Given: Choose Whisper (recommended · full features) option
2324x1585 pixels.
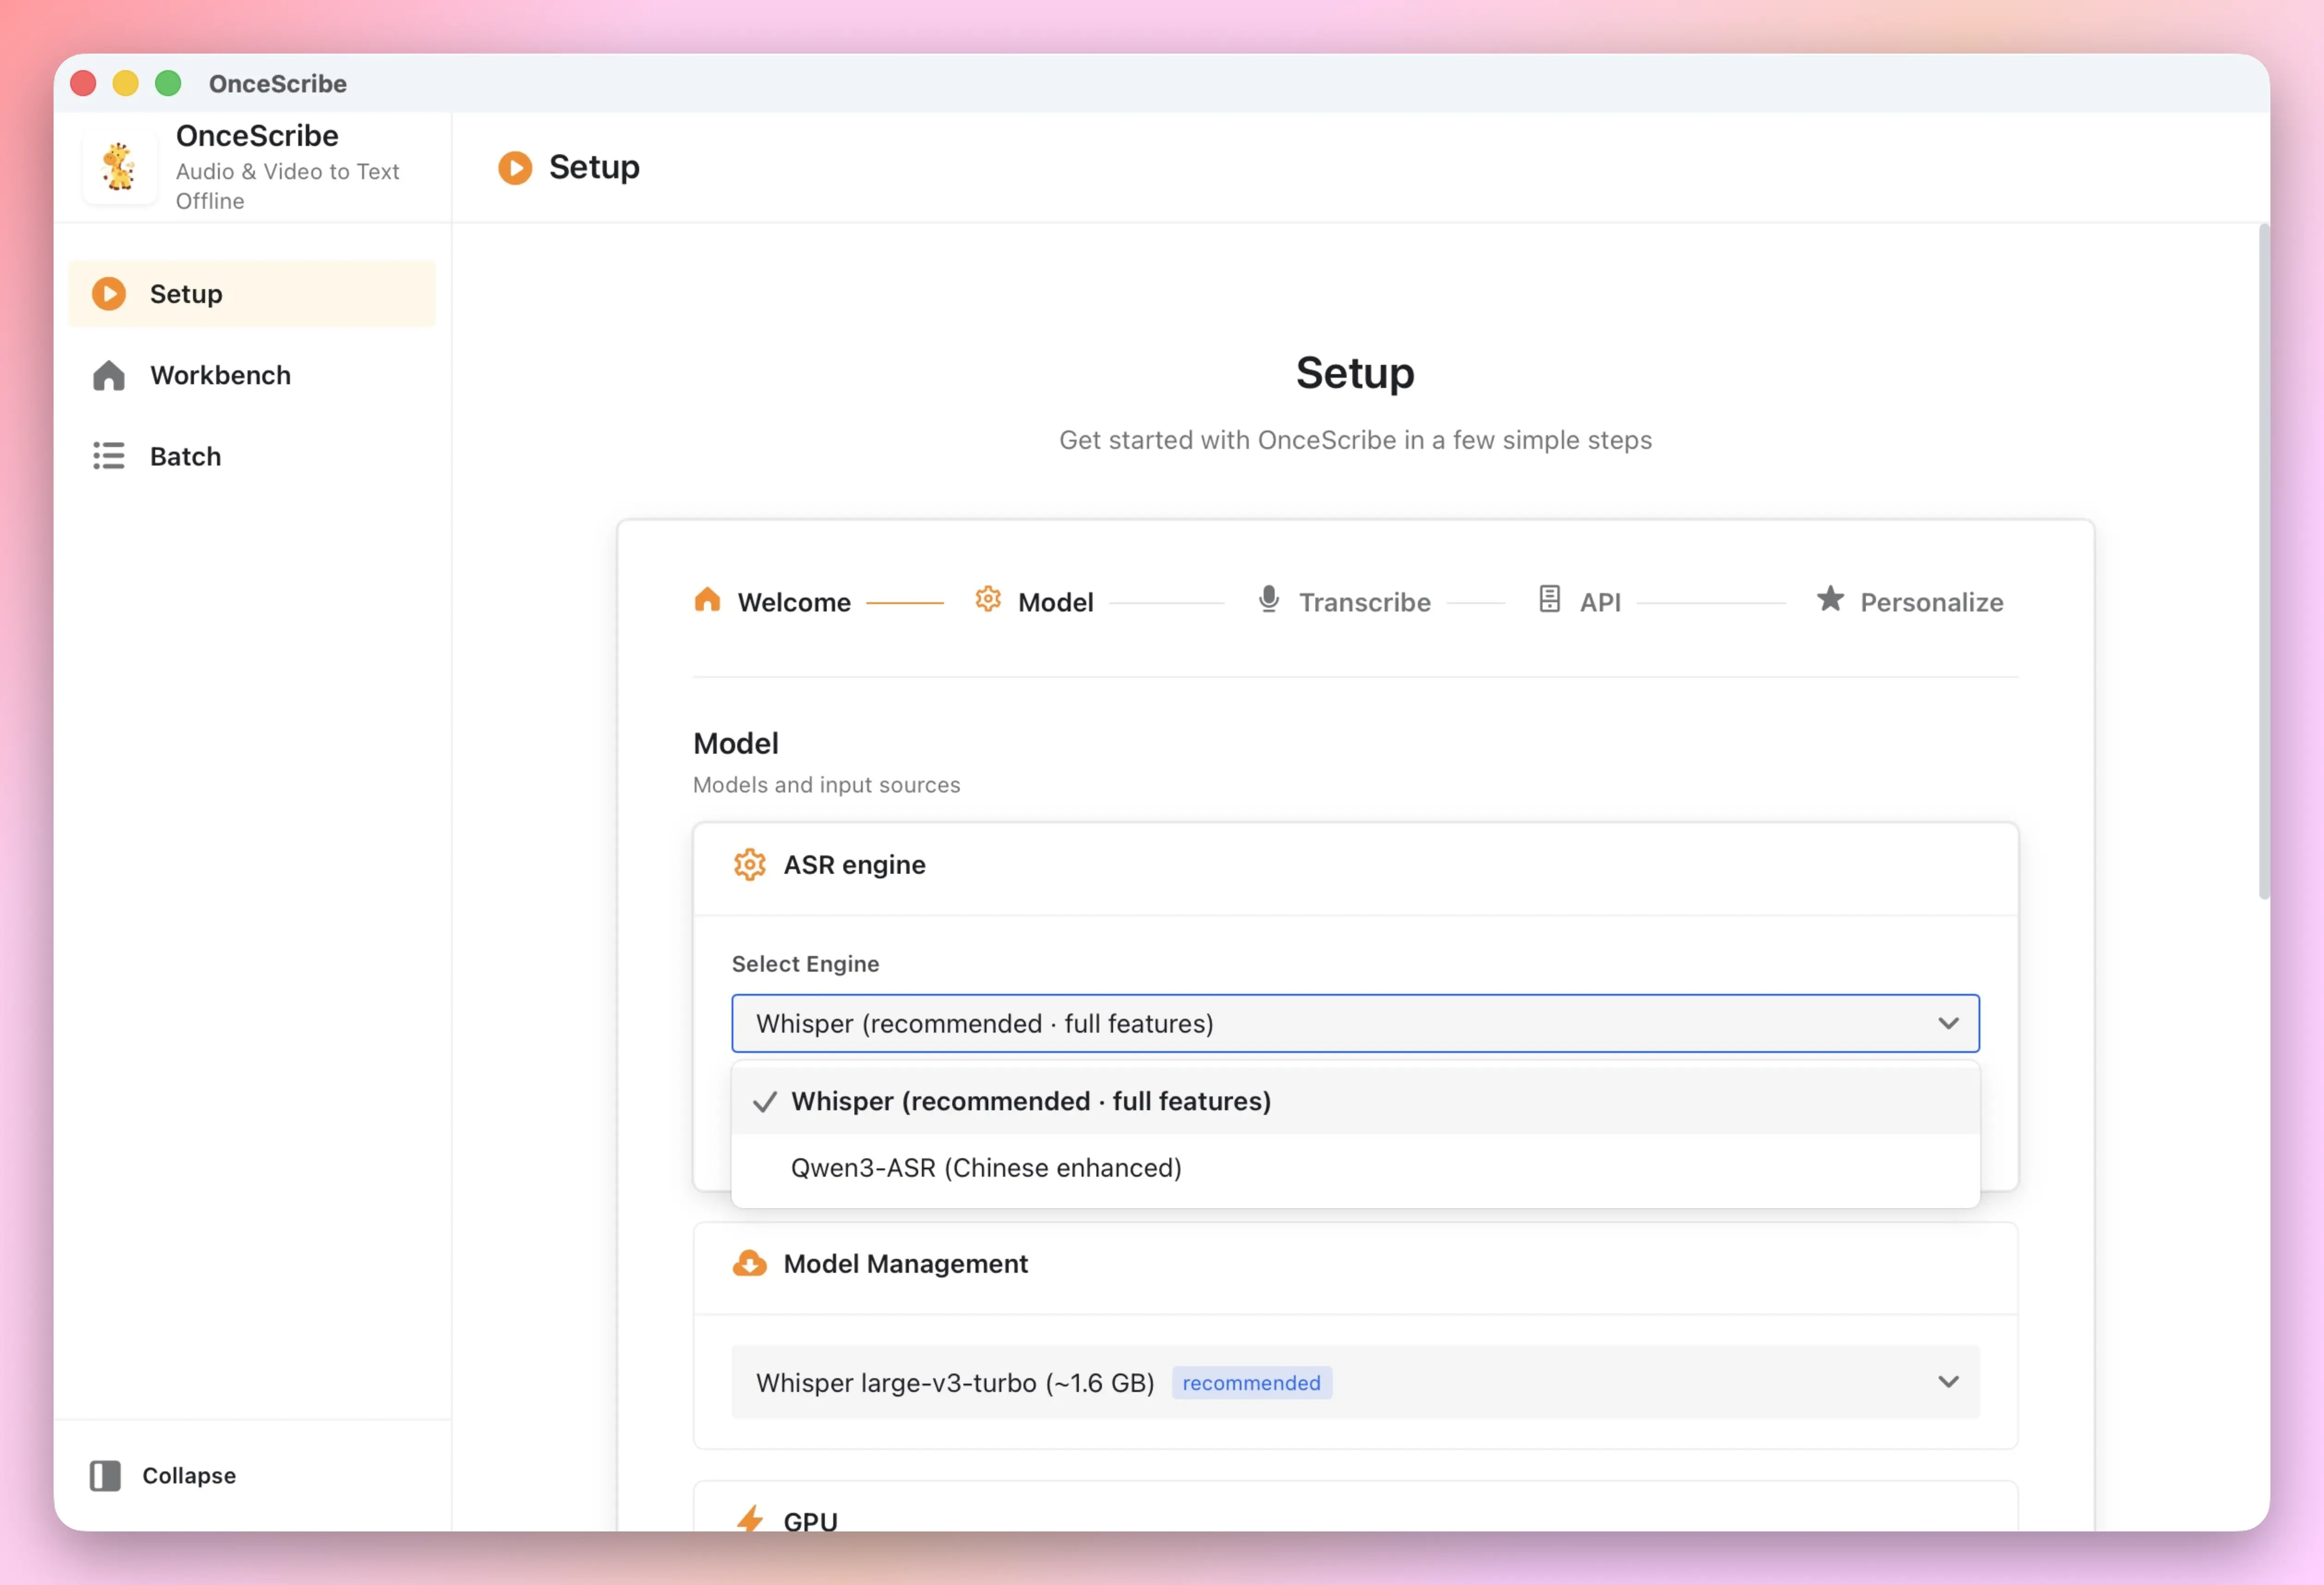Looking at the screenshot, I should click(x=1355, y=1101).
